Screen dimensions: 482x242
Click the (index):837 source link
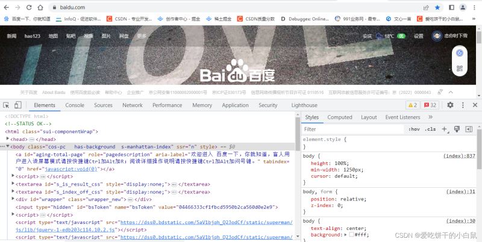pos(459,156)
